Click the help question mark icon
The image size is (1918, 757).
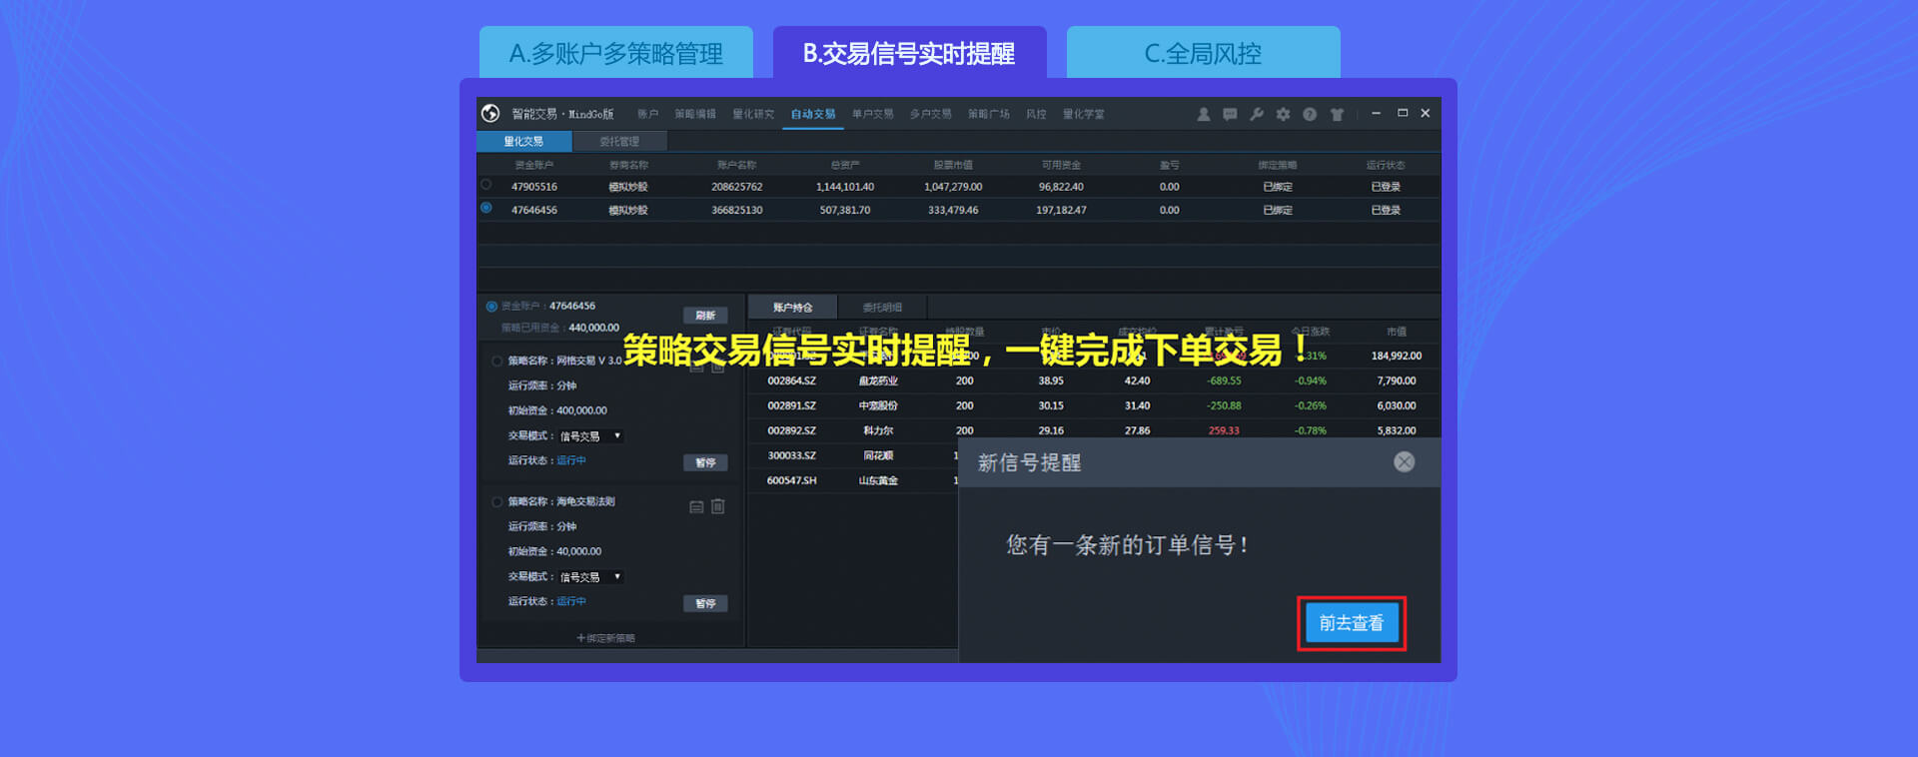tap(1310, 115)
